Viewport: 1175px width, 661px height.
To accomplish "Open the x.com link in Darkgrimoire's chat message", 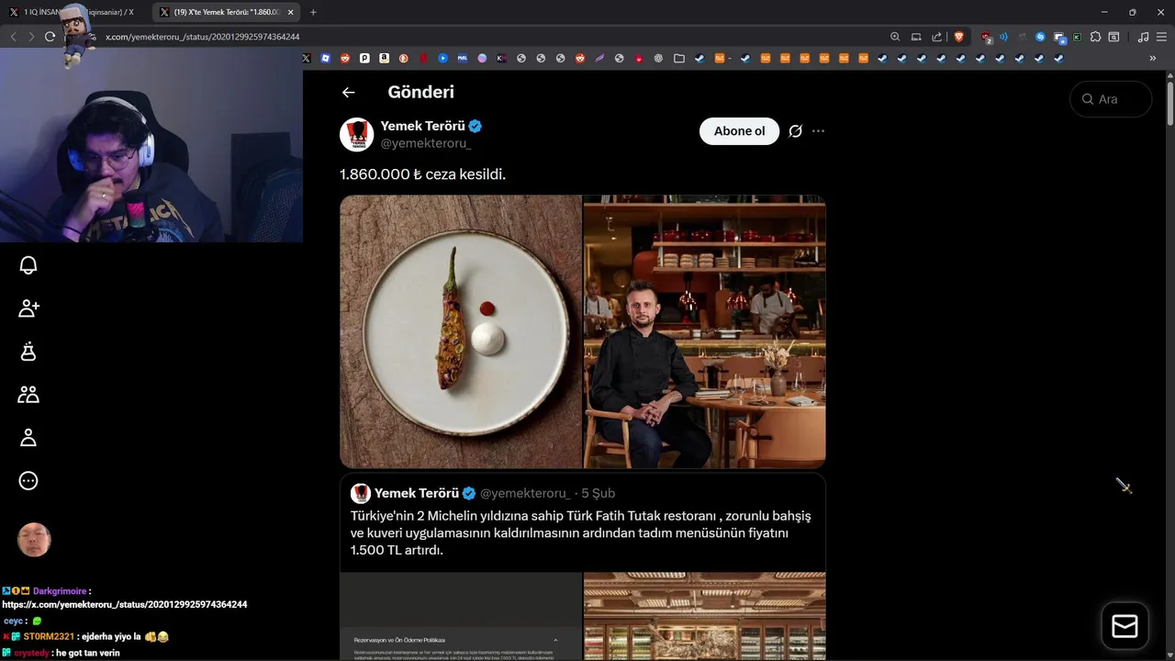I will coord(125,604).
